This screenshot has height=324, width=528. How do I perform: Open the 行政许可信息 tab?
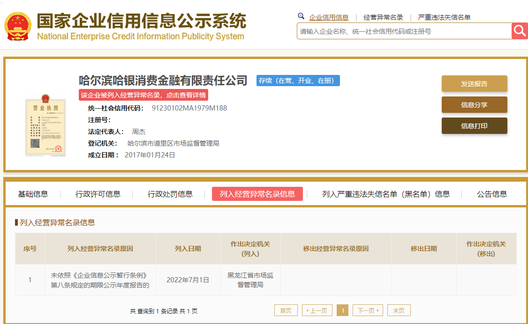coord(98,194)
